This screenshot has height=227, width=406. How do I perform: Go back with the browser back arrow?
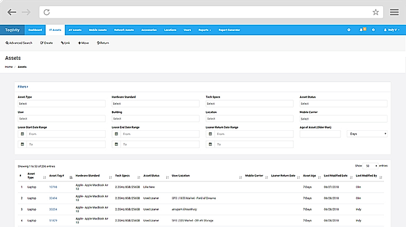point(12,12)
